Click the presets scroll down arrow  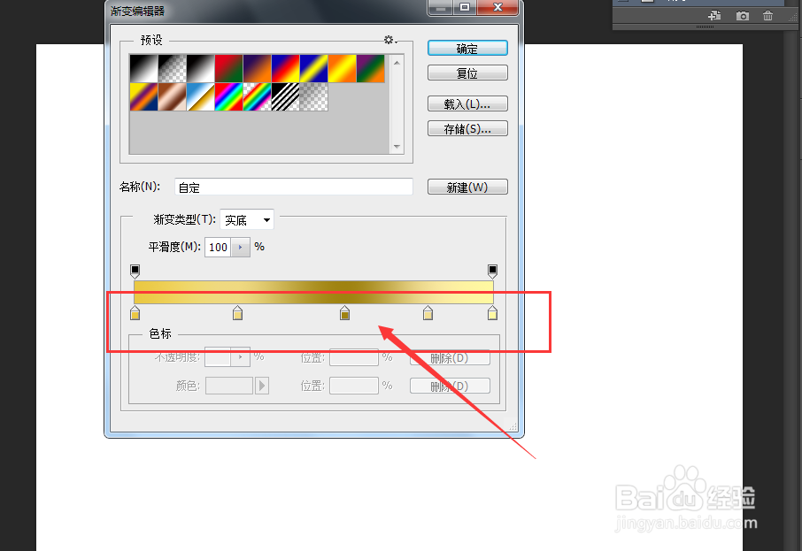pos(397,147)
